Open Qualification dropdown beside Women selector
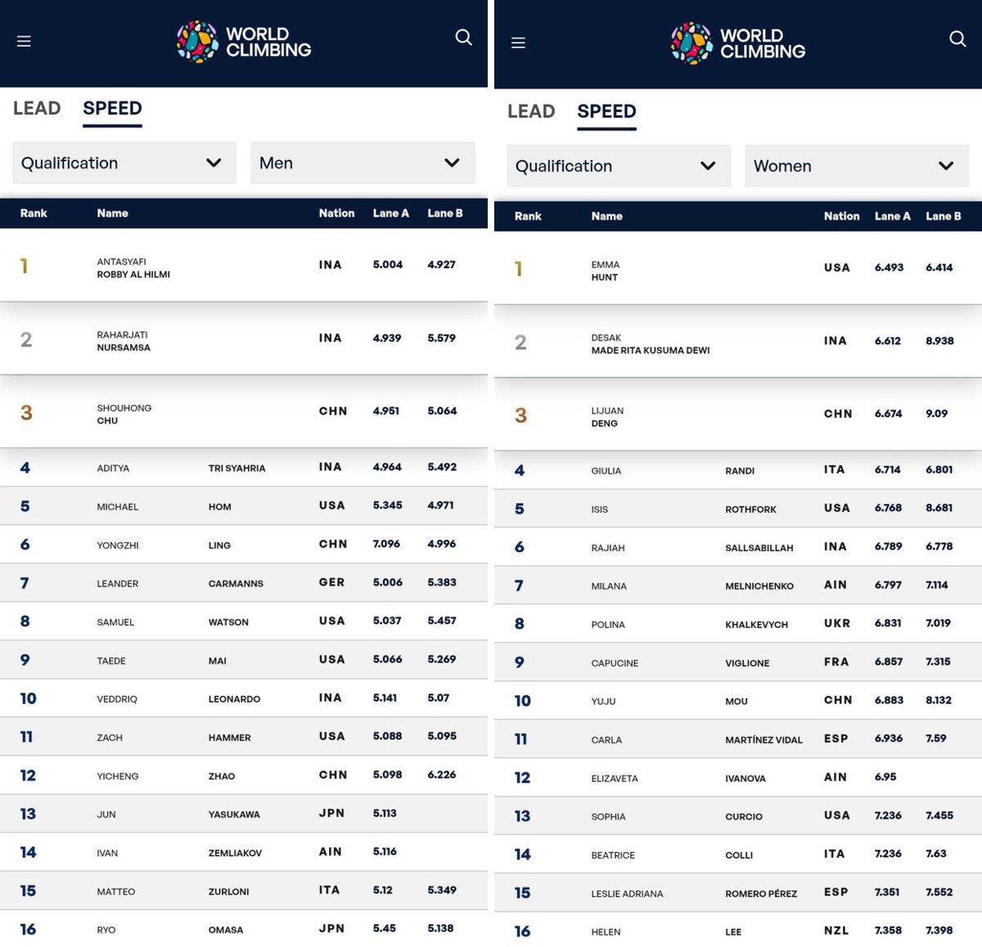 (x=619, y=166)
